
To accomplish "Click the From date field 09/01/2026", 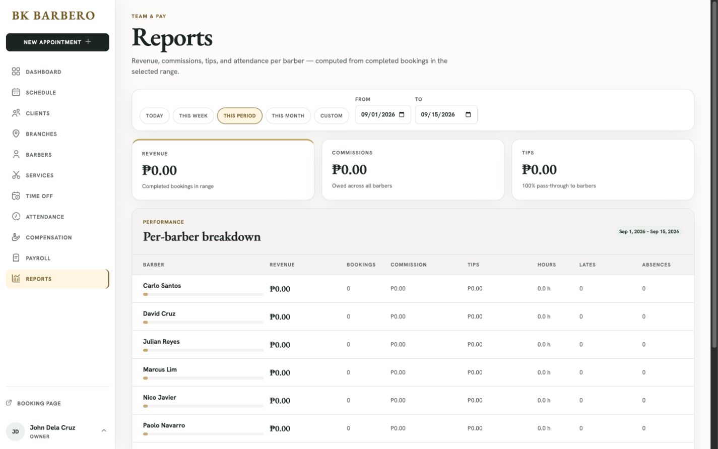I will click(x=383, y=114).
